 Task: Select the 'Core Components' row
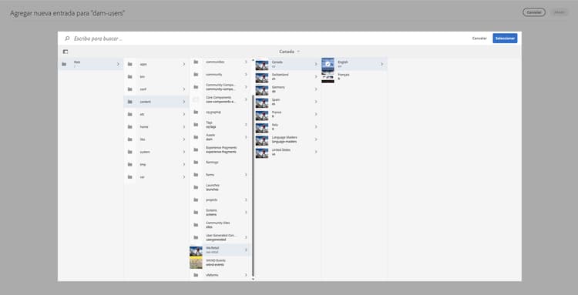click(x=220, y=99)
